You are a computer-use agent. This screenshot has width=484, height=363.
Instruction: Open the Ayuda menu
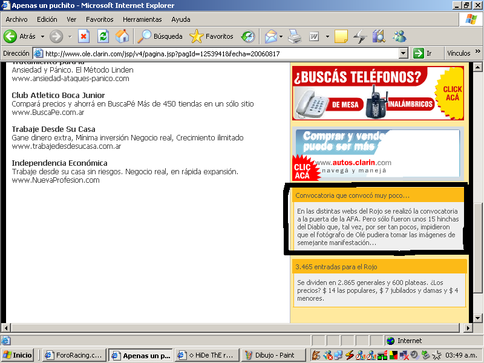[180, 19]
